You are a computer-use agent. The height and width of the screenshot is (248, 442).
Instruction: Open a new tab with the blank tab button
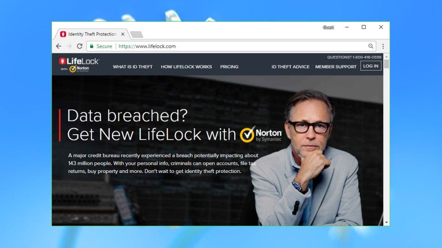click(137, 34)
